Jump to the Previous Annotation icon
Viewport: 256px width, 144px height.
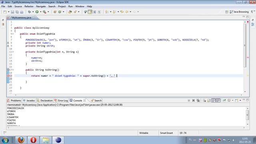[114, 12]
